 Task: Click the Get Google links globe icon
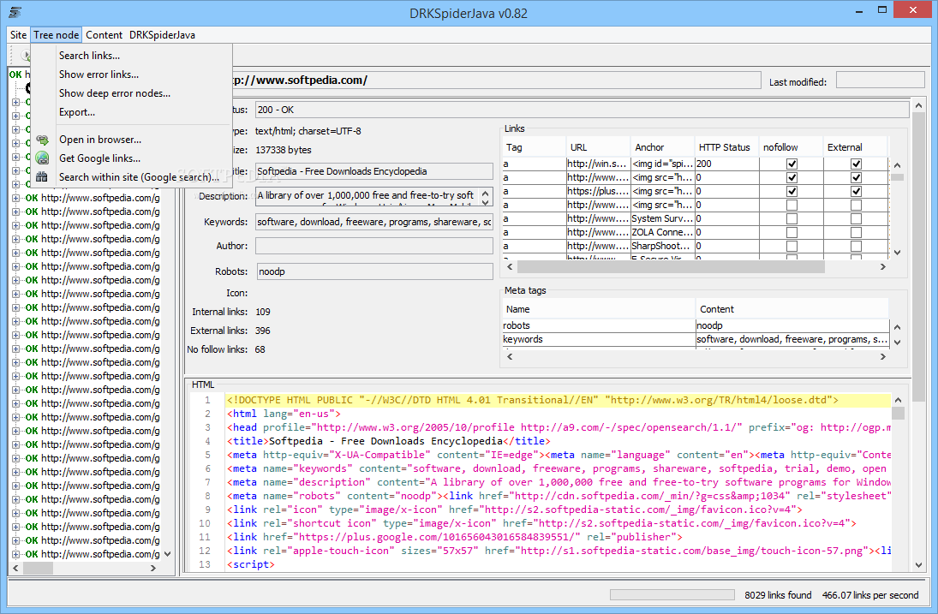pyautogui.click(x=42, y=158)
